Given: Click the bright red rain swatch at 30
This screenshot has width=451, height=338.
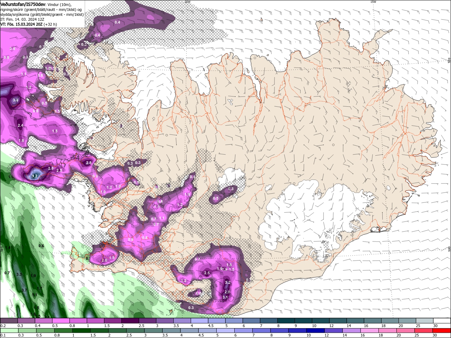Looking at the screenshot, I should [x=441, y=331].
